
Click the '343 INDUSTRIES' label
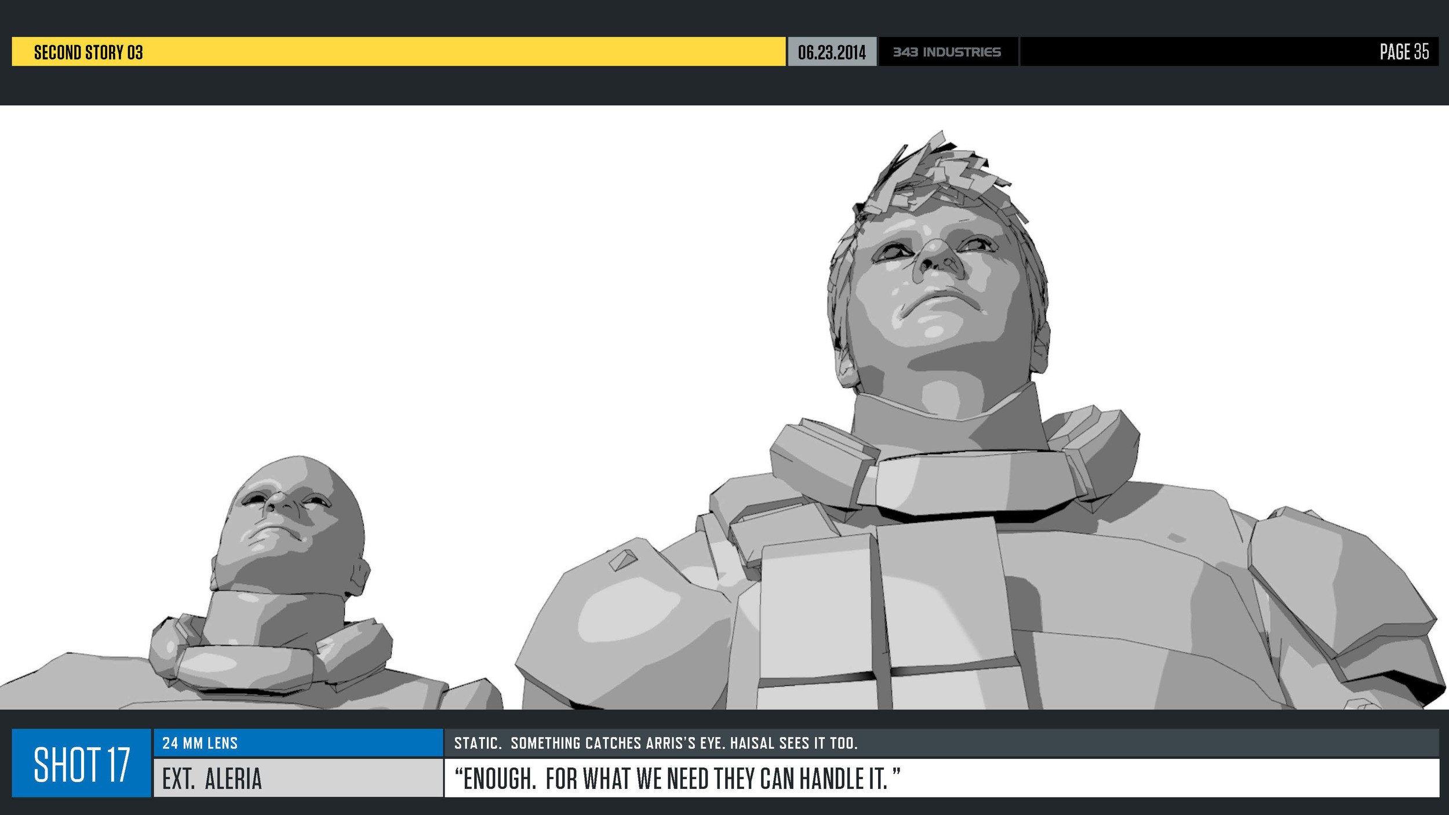[947, 52]
